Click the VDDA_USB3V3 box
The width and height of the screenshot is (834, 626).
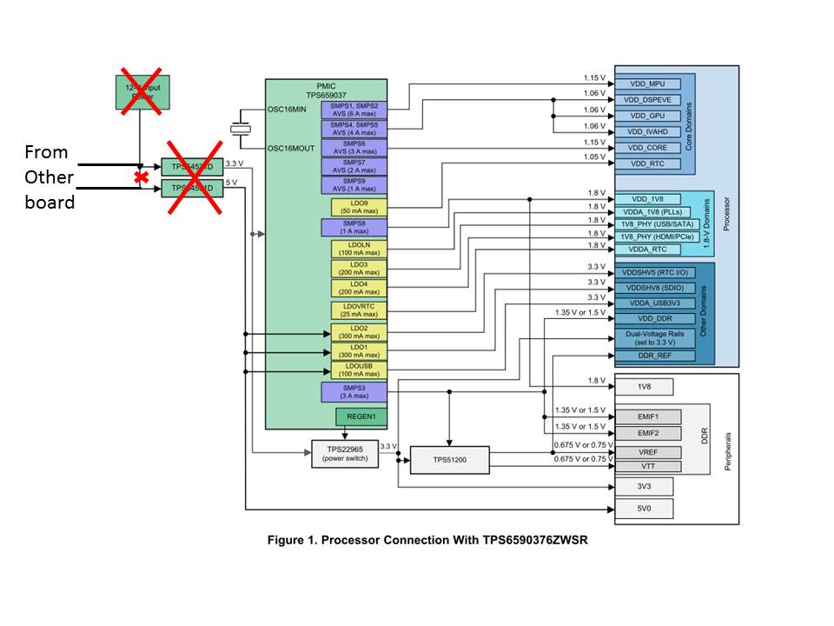(655, 303)
